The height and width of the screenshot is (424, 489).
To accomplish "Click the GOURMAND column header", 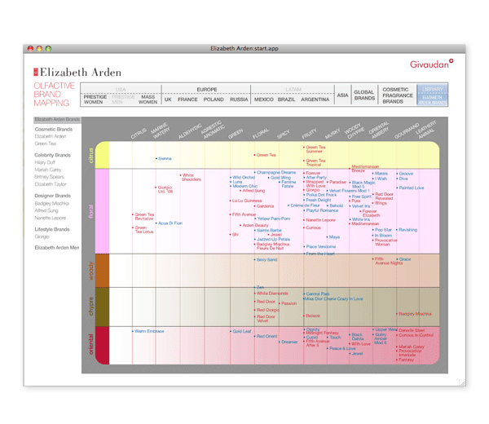I will click(x=407, y=131).
